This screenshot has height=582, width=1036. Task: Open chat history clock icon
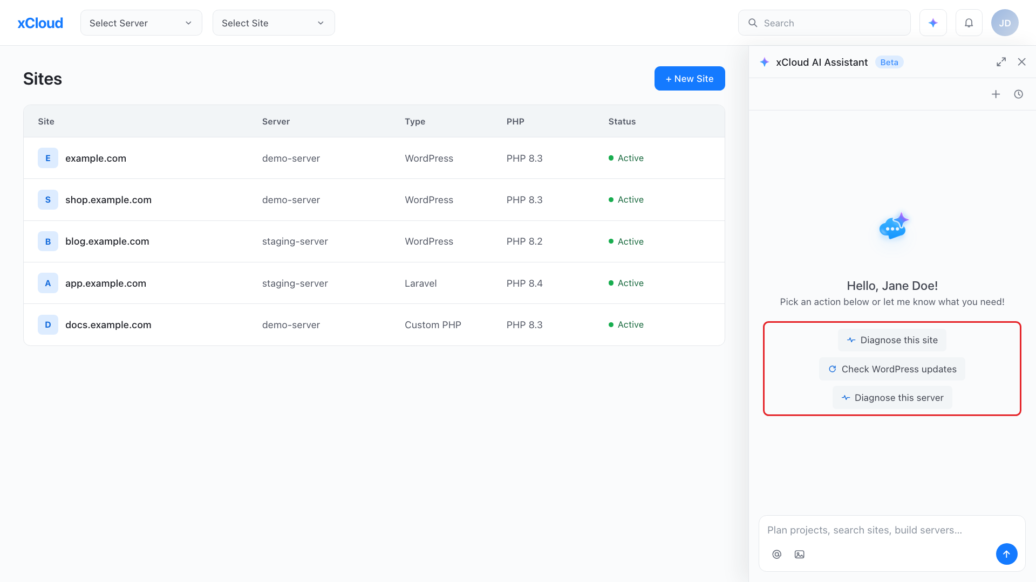coord(1018,94)
